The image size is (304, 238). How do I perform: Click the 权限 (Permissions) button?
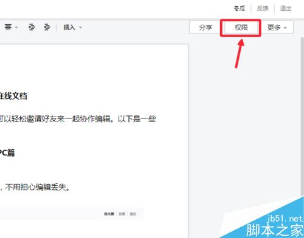[x=241, y=27]
